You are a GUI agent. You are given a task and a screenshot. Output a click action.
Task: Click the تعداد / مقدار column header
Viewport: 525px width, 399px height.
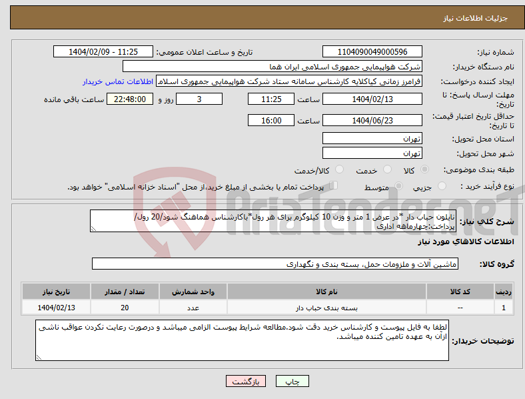pyautogui.click(x=125, y=292)
